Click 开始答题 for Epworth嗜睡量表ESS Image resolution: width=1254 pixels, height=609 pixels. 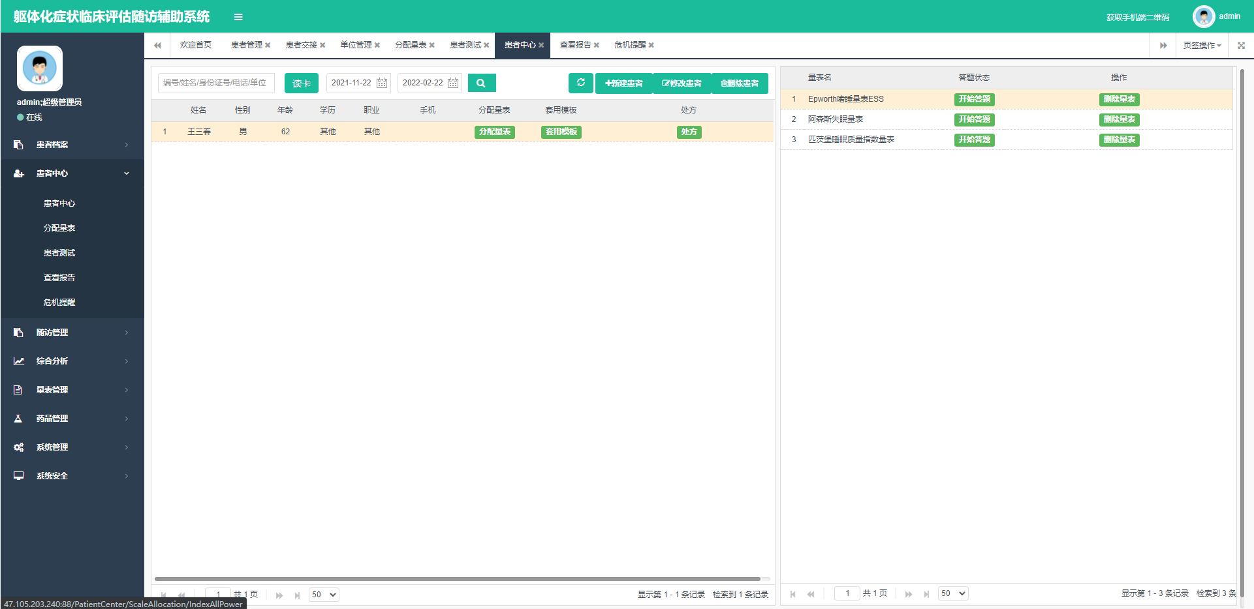974,99
